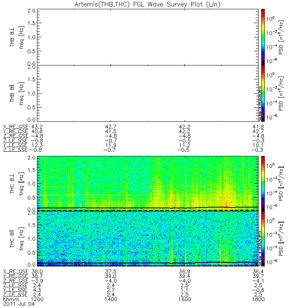
Task: Click the empty THB B∥ plot panel
Action: point(148,93)
